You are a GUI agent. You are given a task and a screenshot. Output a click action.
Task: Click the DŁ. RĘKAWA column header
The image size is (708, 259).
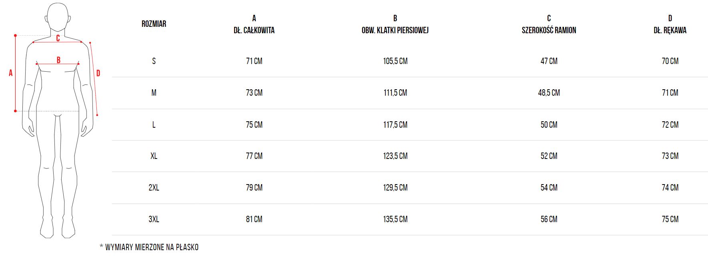click(670, 30)
